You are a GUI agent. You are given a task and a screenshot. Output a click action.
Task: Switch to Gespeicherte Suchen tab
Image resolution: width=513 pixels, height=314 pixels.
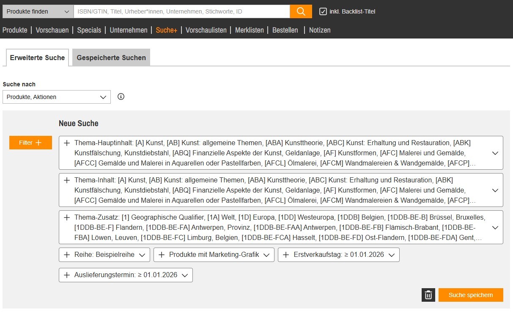coord(111,58)
